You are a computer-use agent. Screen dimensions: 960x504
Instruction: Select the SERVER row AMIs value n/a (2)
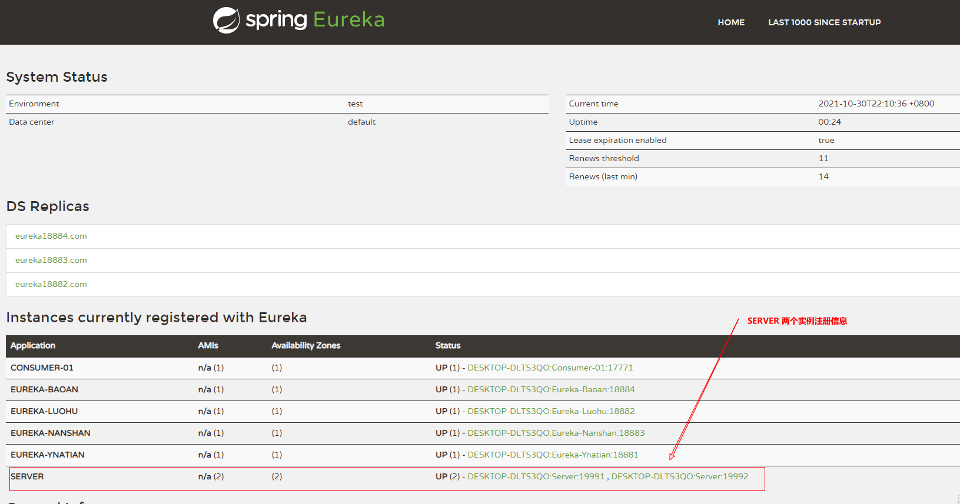(211, 476)
